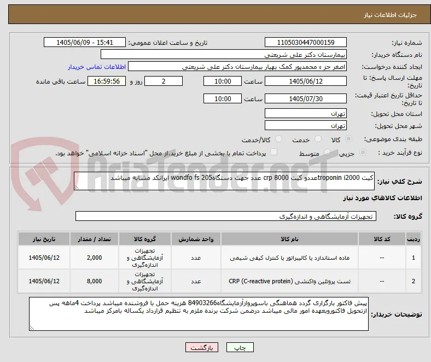Click the ردیف column header
Image resolution: width=431 pixels, height=362 pixels.
click(x=413, y=239)
